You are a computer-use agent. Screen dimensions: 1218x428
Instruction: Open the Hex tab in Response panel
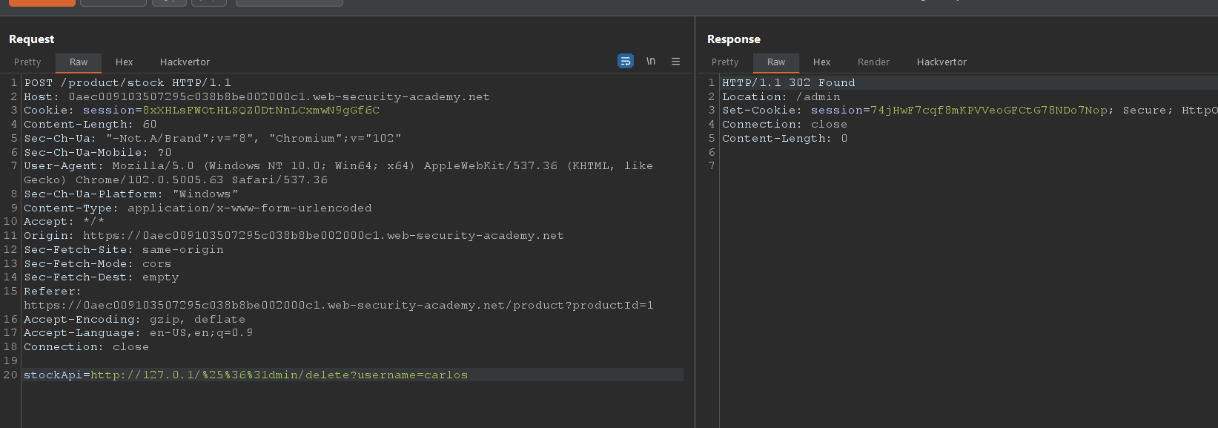pyautogui.click(x=821, y=62)
